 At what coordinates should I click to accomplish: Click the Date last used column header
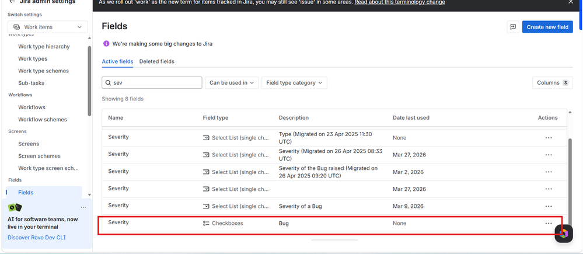click(411, 117)
